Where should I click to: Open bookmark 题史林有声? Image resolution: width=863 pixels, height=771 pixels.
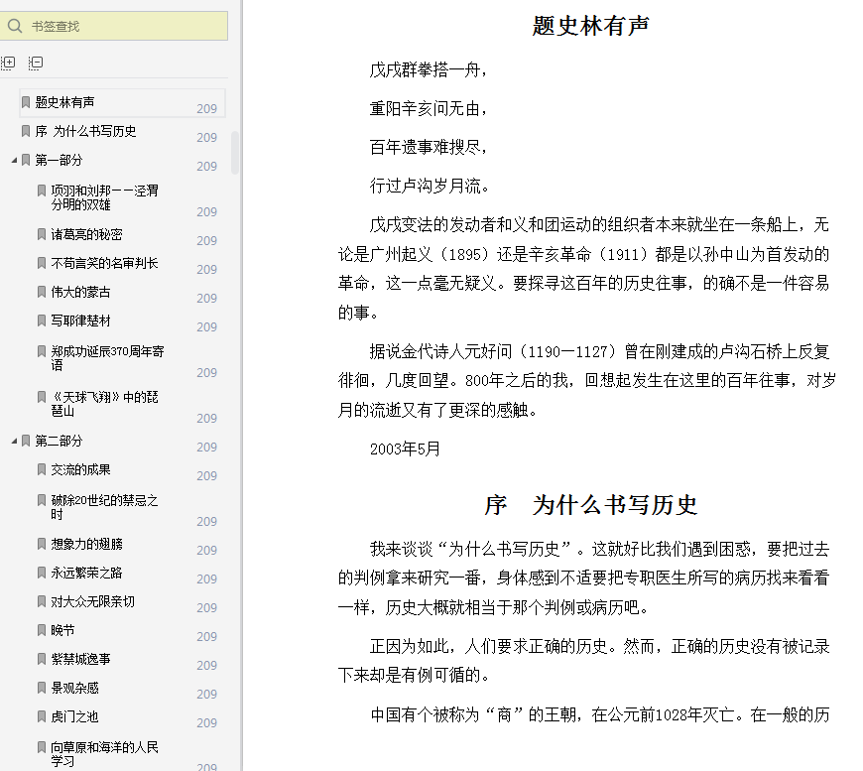coord(64,102)
